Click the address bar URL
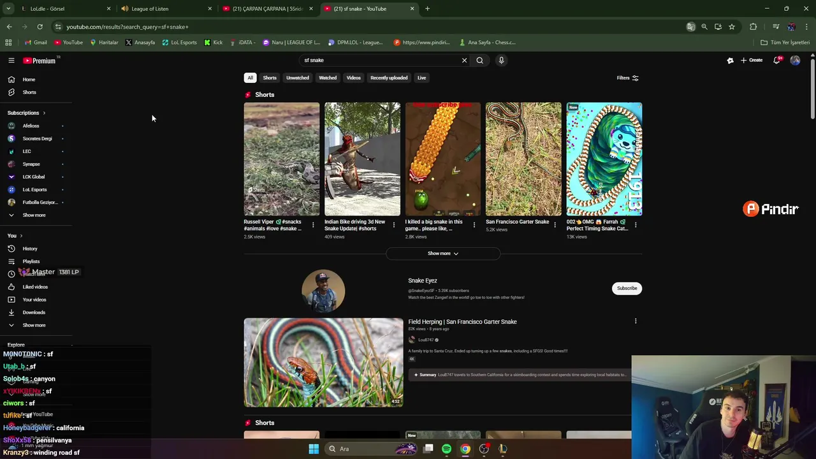Screen dimensions: 816x459 (127, 27)
